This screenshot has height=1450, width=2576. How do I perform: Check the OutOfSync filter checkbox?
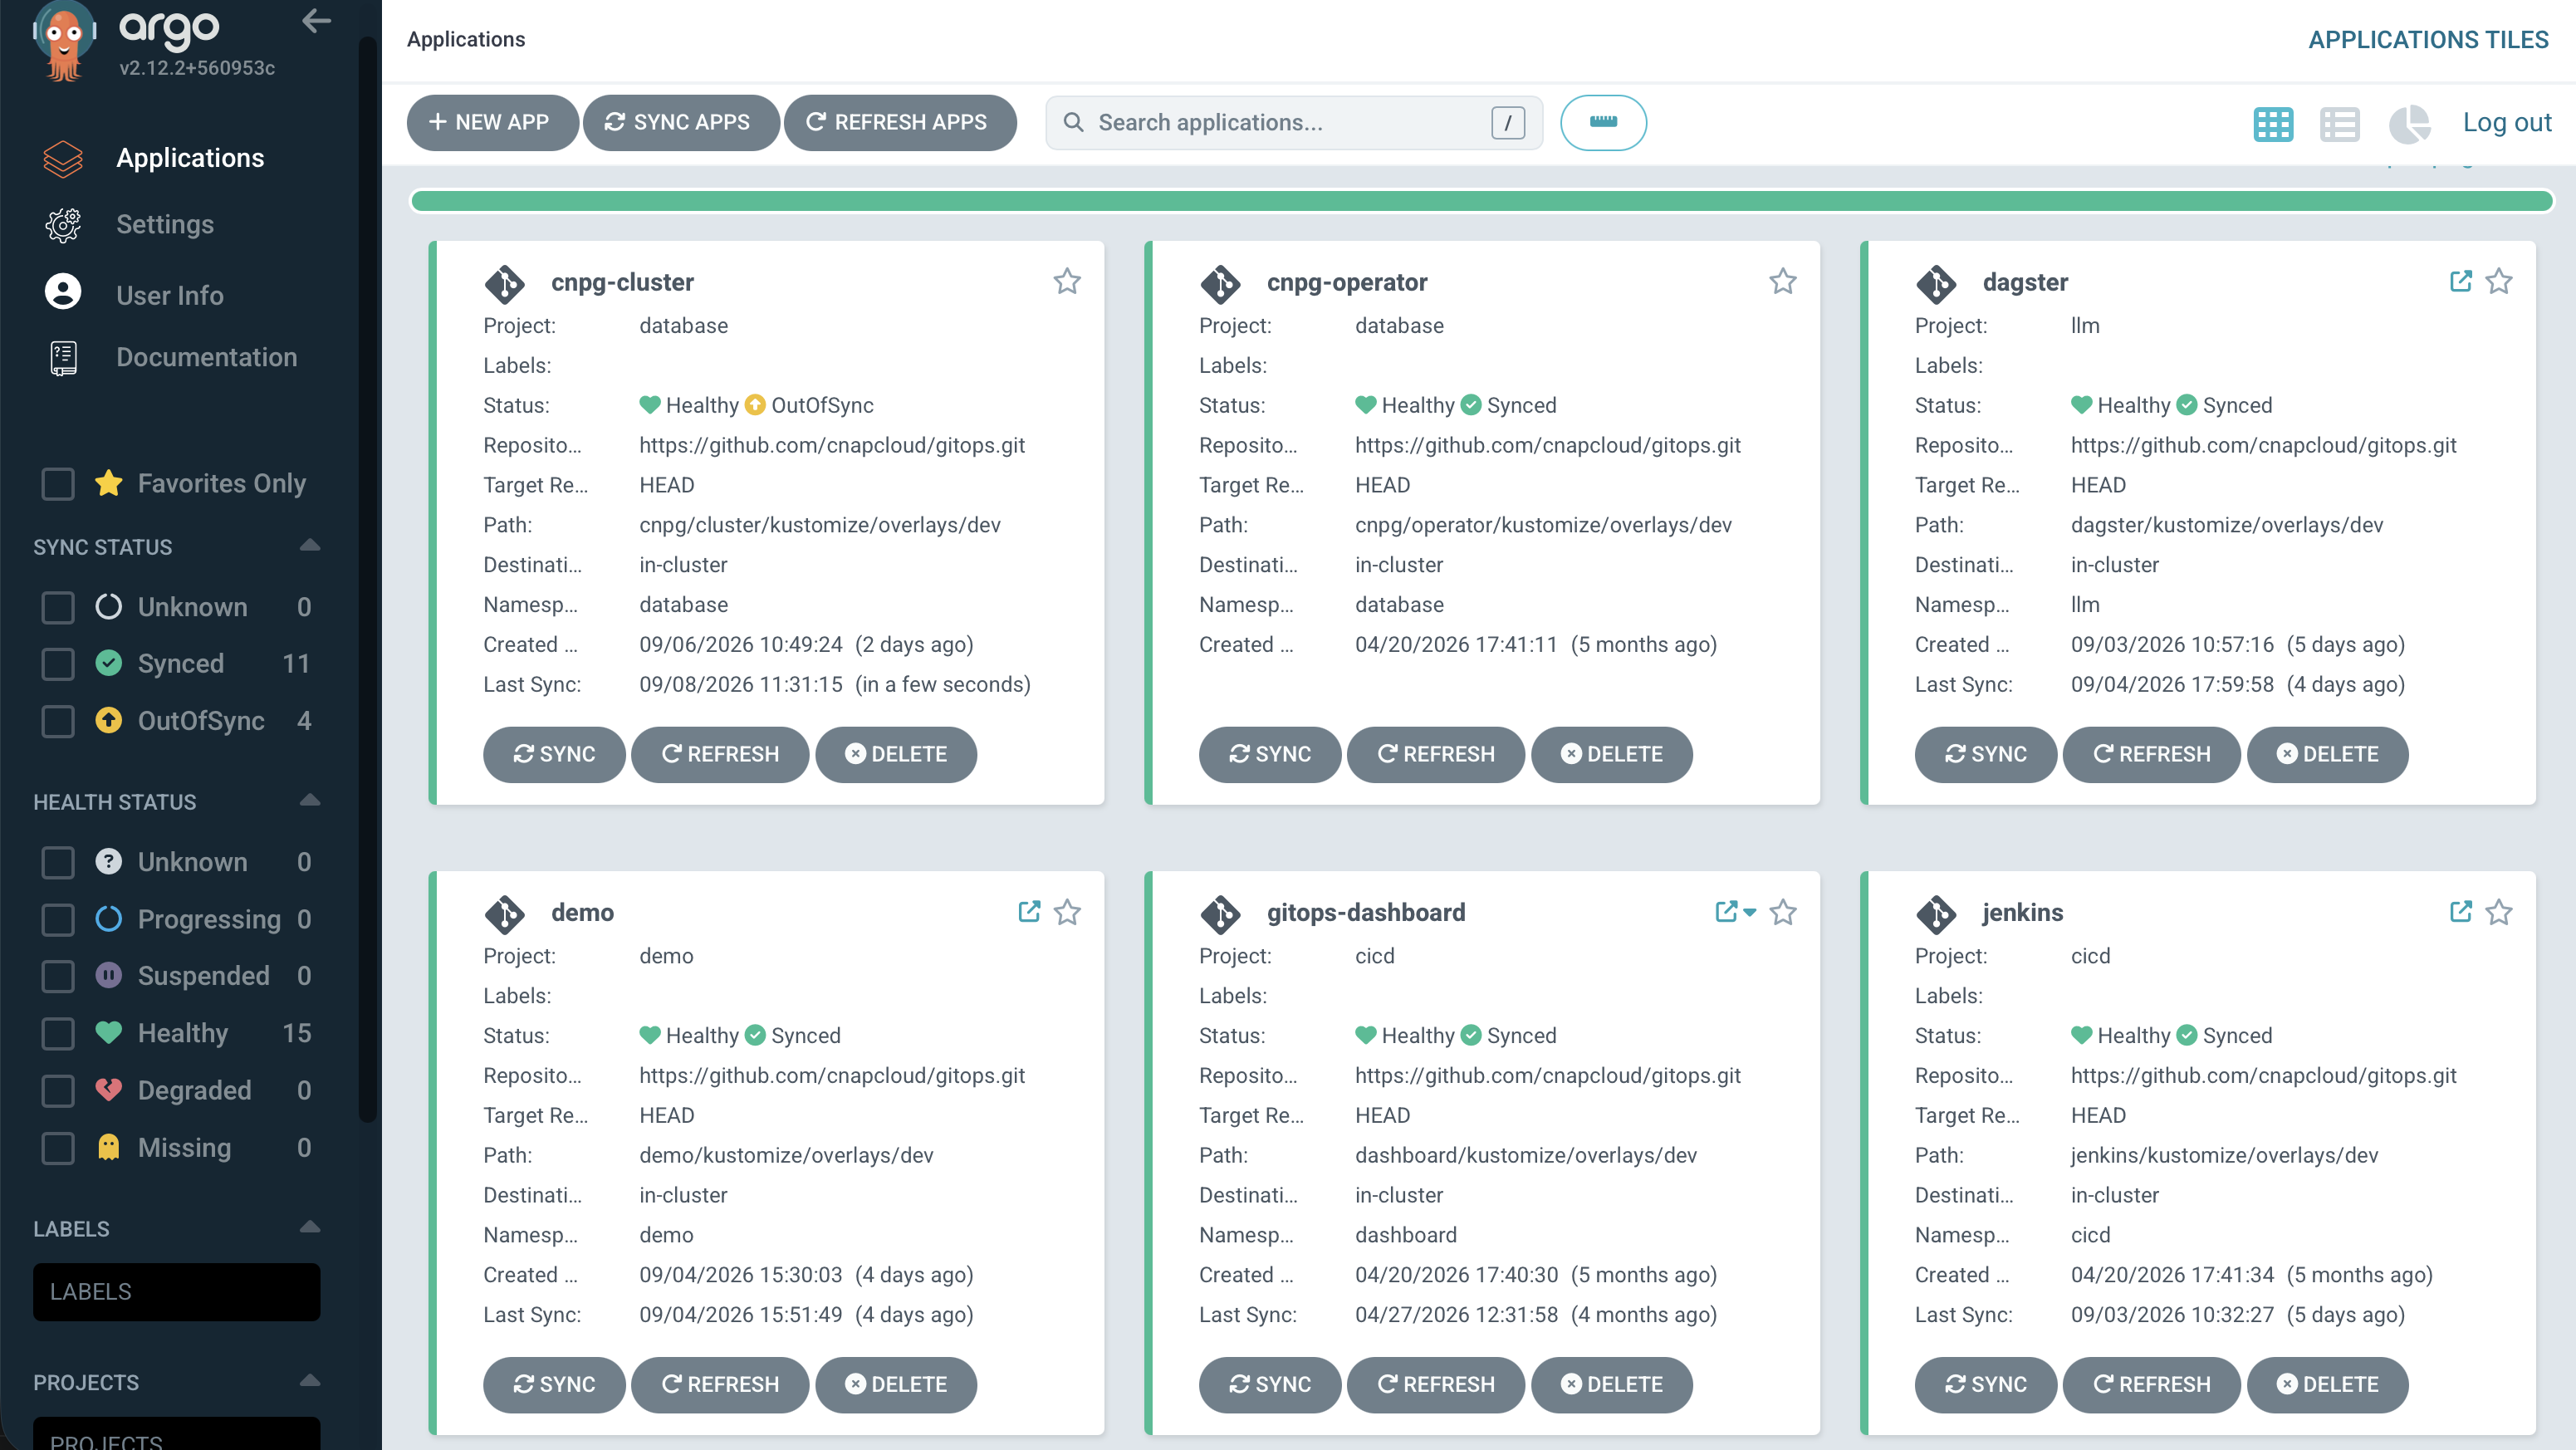[58, 721]
